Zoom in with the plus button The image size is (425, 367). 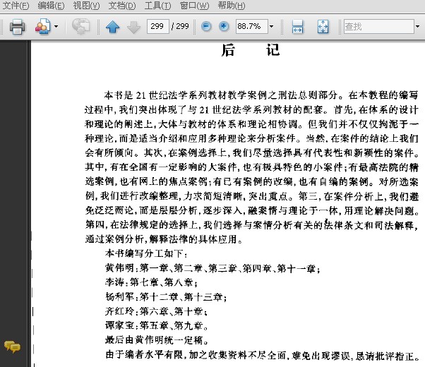(x=224, y=26)
